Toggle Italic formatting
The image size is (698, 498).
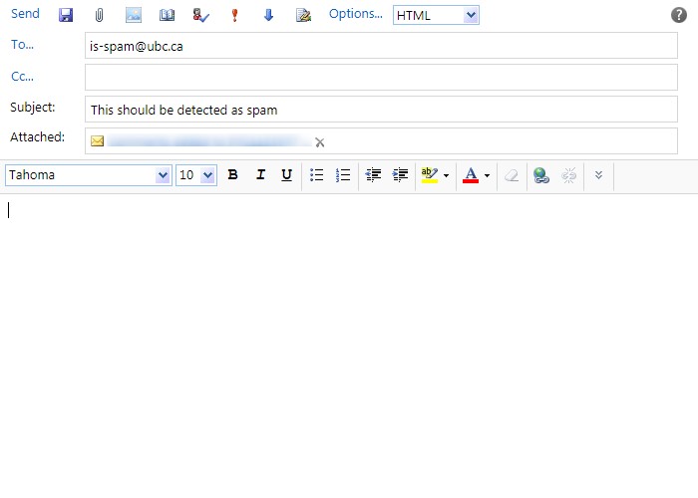(260, 175)
